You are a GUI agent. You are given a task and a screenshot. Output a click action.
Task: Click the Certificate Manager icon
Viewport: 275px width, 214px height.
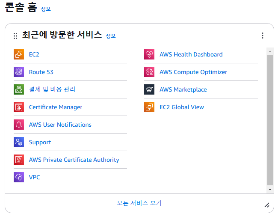tap(19, 107)
